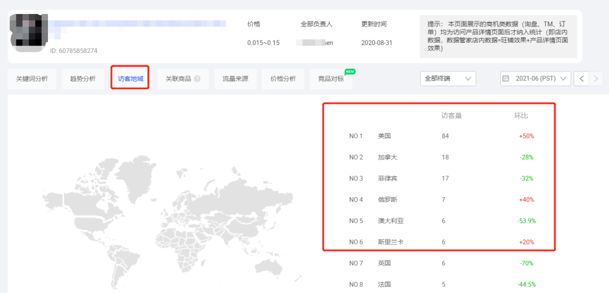Click the blurred product thumbnail

29,34
